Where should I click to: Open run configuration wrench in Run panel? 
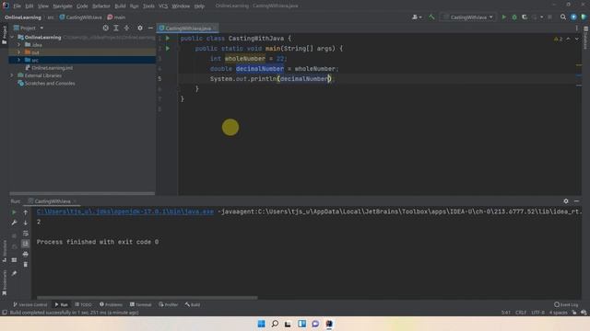(x=15, y=223)
